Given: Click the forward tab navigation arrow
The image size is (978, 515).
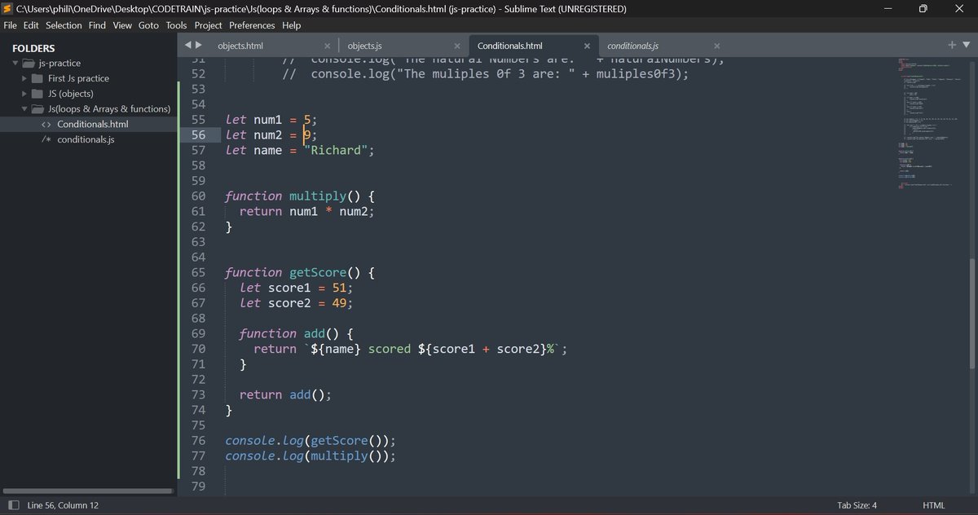Looking at the screenshot, I should 200,46.
